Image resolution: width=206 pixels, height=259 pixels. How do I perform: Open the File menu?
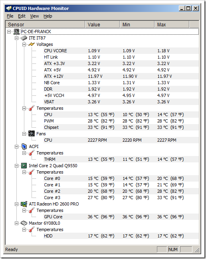coord(10,16)
